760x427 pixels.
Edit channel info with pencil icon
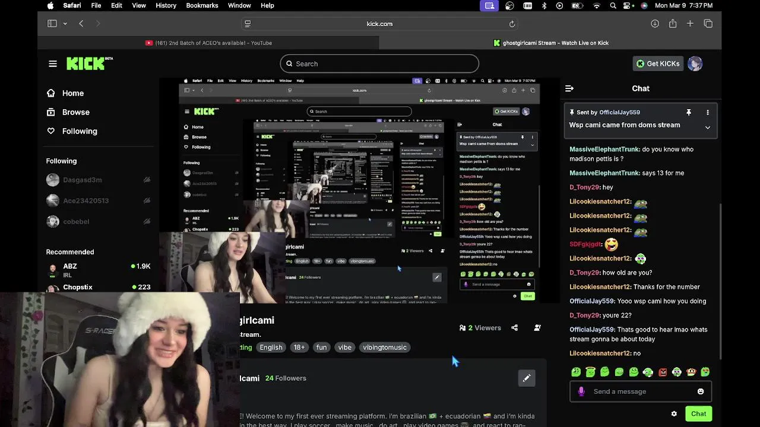[527, 378]
